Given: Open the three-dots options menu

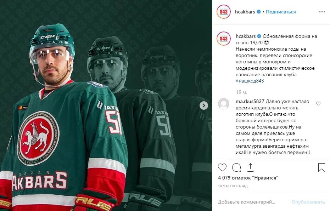Looking at the screenshot, I should pyautogui.click(x=322, y=12).
